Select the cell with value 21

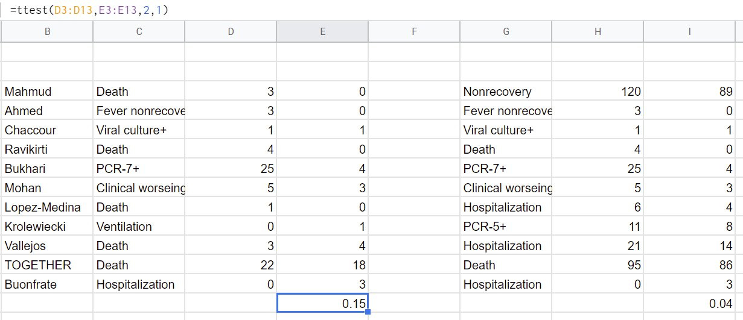(598, 246)
